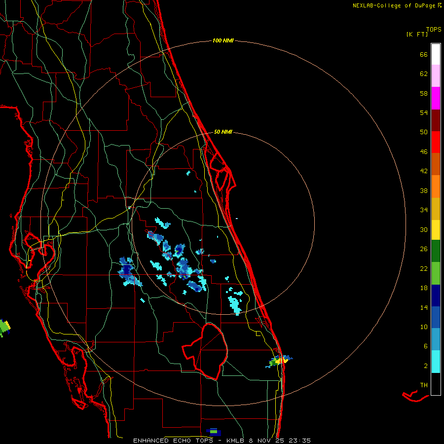
Task: Click the medium blue 10-14 kft swatch
Action: click(436, 317)
